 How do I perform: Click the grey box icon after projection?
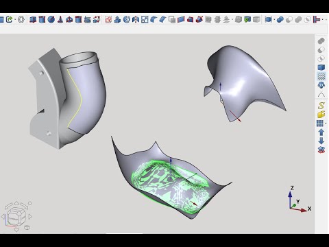pyautogui.click(x=256, y=19)
